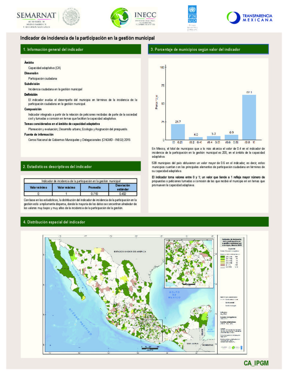The width and height of the screenshot is (289, 375).
Task: Click the inset zoom map of central Mexico
Action: coord(189,263)
